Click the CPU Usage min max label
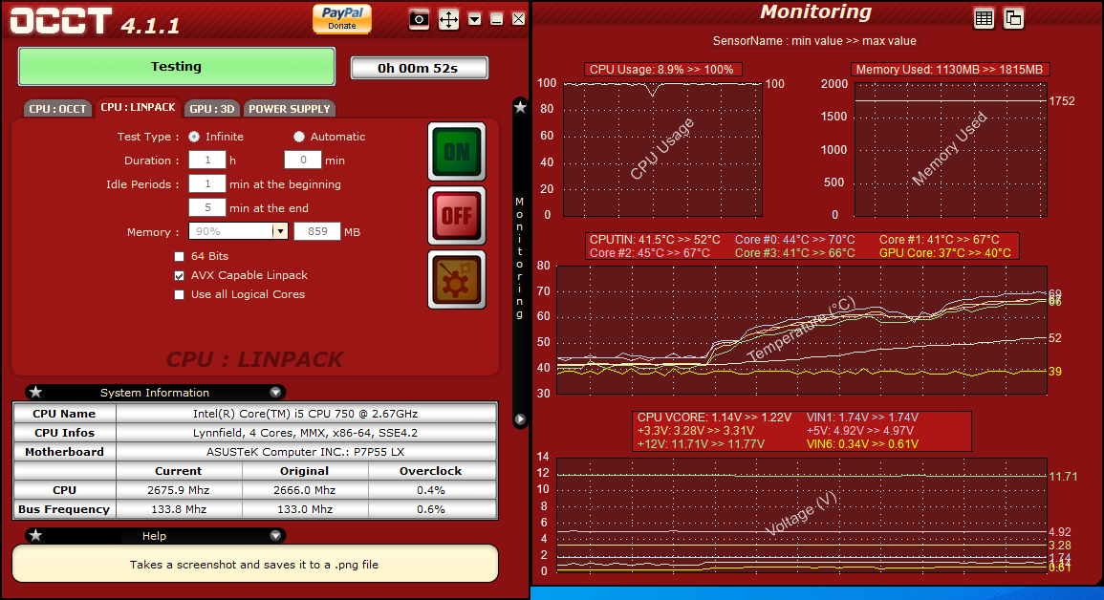This screenshot has width=1104, height=600. pyautogui.click(x=661, y=70)
